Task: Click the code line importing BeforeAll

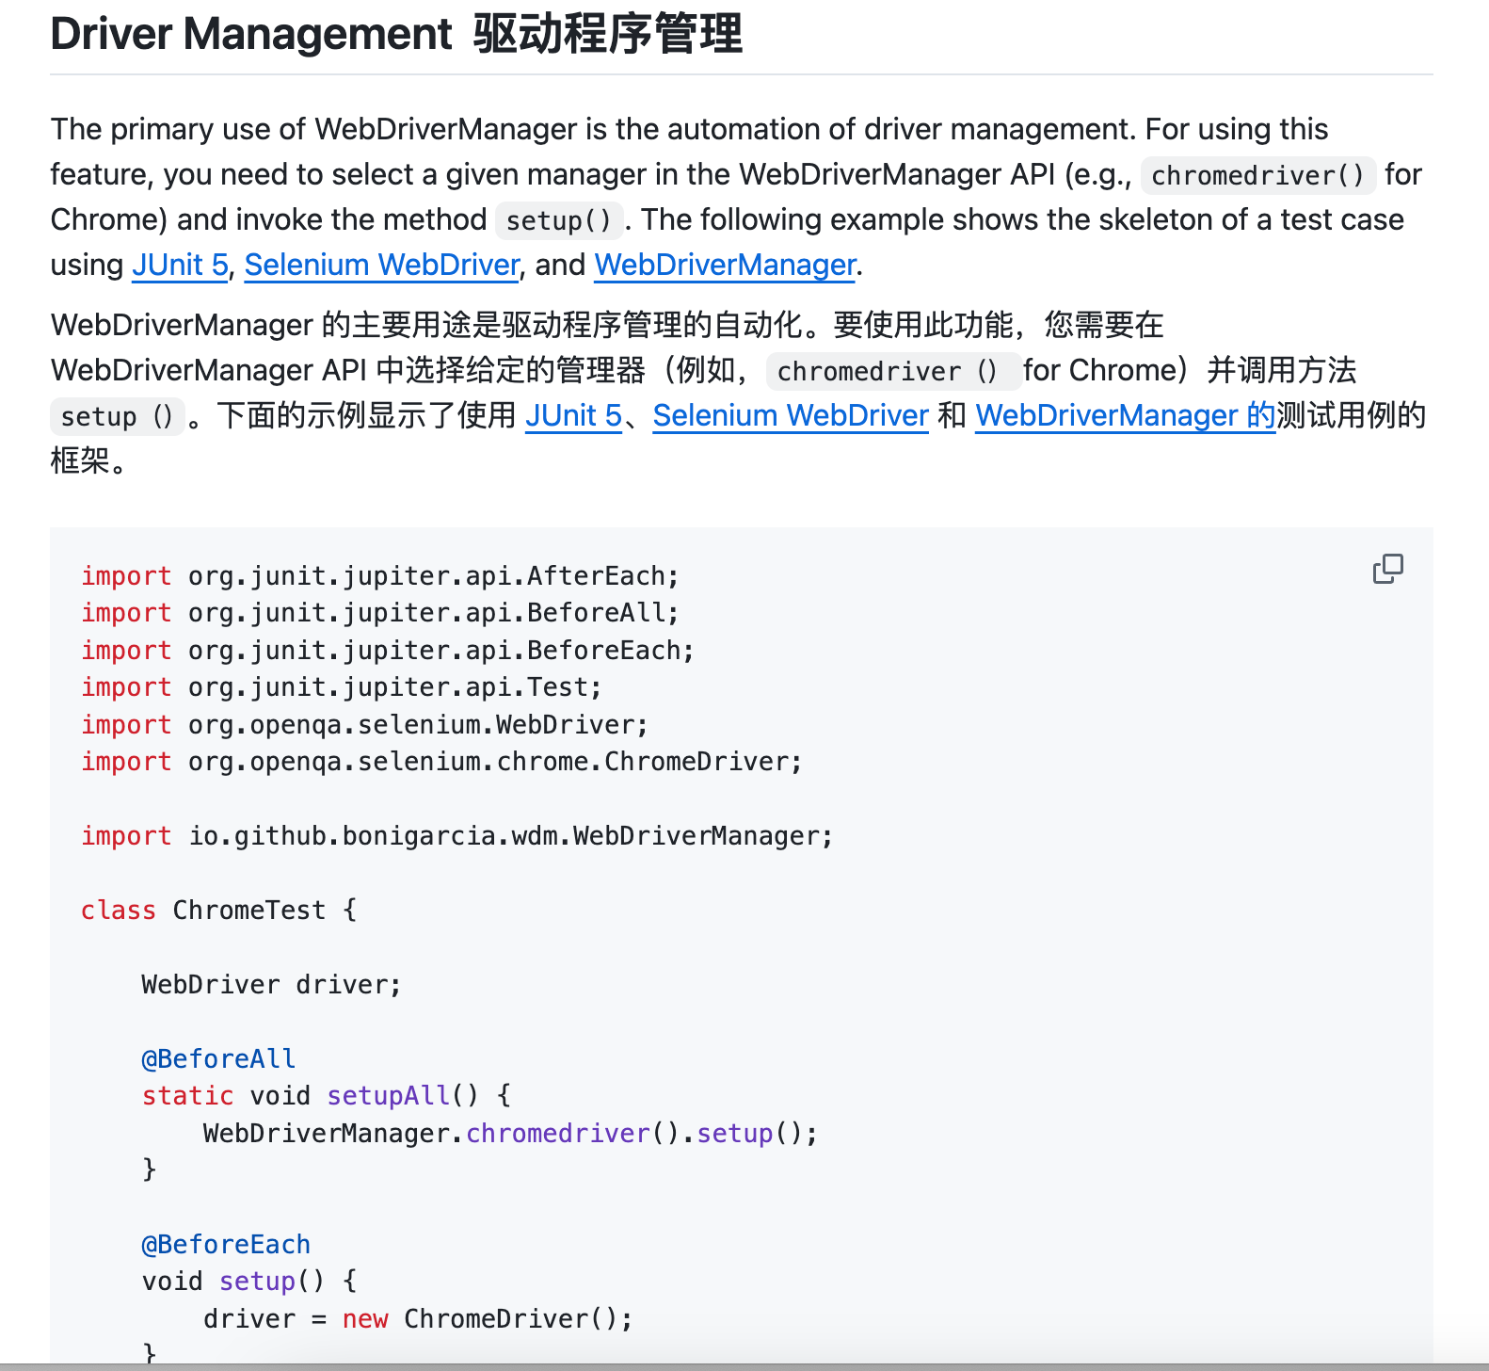Action: 380,613
